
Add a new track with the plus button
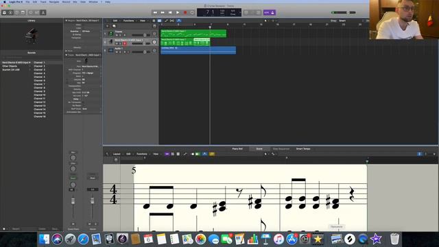point(107,26)
